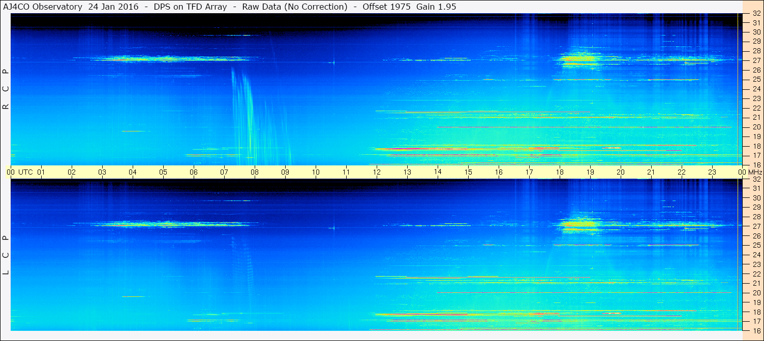
Task: Click the 23 hour marker on the time axis
Action: tap(712, 172)
